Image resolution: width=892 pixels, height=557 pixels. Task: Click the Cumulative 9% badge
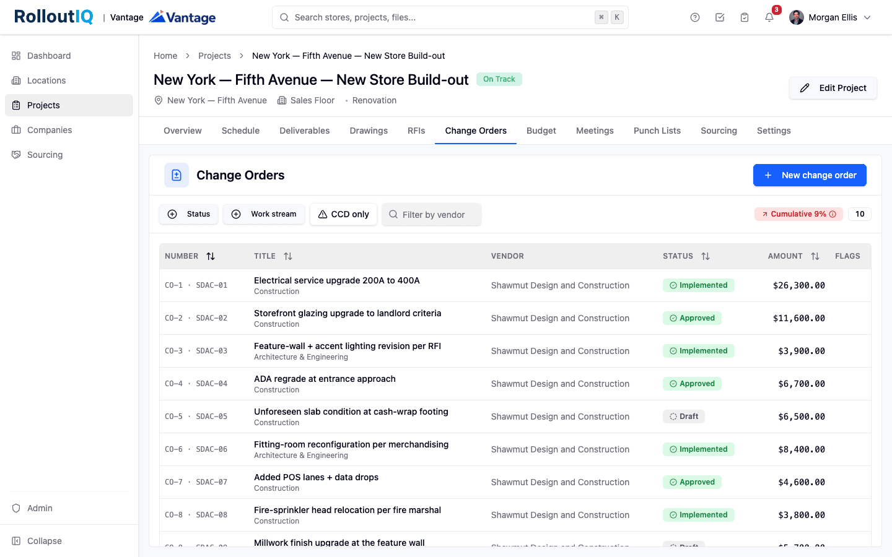pyautogui.click(x=798, y=214)
